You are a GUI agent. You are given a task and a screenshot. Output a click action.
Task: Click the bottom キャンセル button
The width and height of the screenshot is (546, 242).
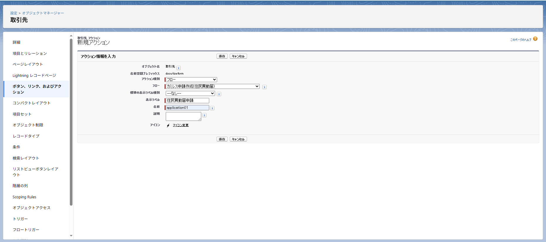coord(238,139)
